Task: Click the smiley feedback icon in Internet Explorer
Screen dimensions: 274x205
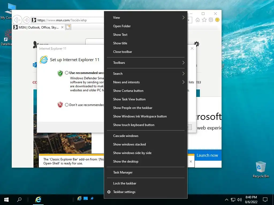Action: pyautogui.click(x=217, y=20)
